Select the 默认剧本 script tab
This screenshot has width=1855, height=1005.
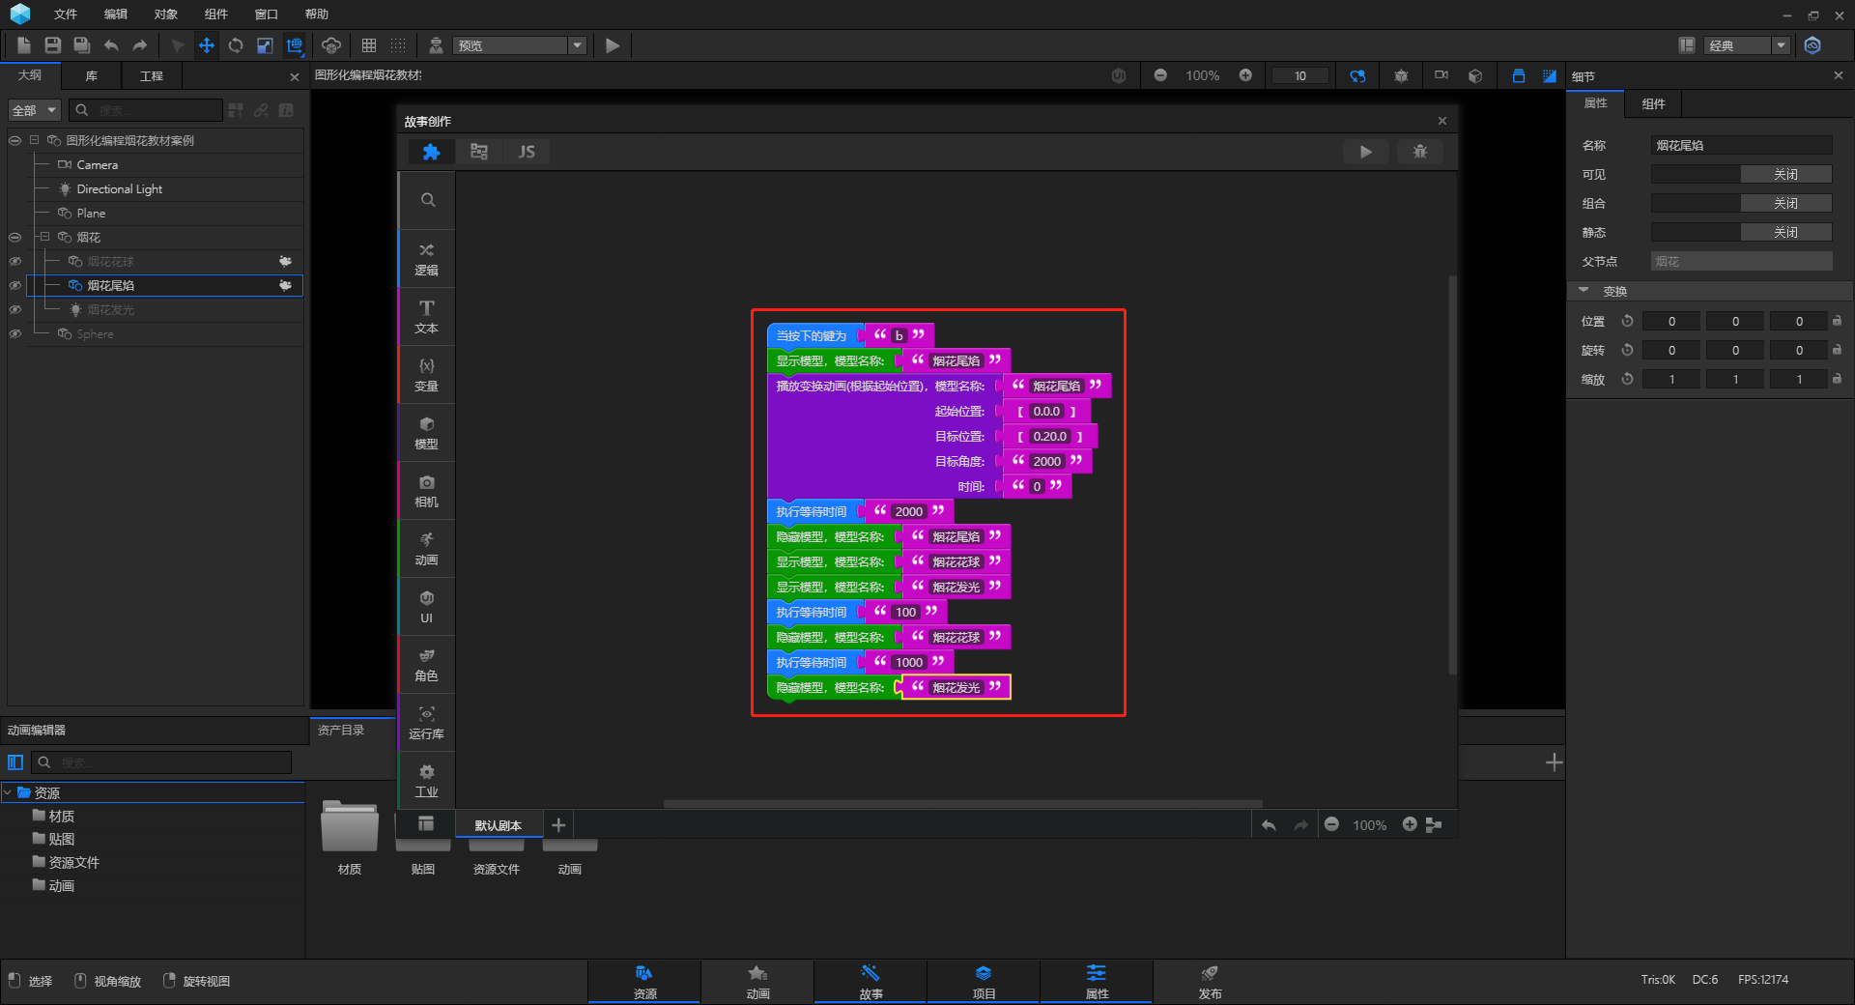click(498, 825)
